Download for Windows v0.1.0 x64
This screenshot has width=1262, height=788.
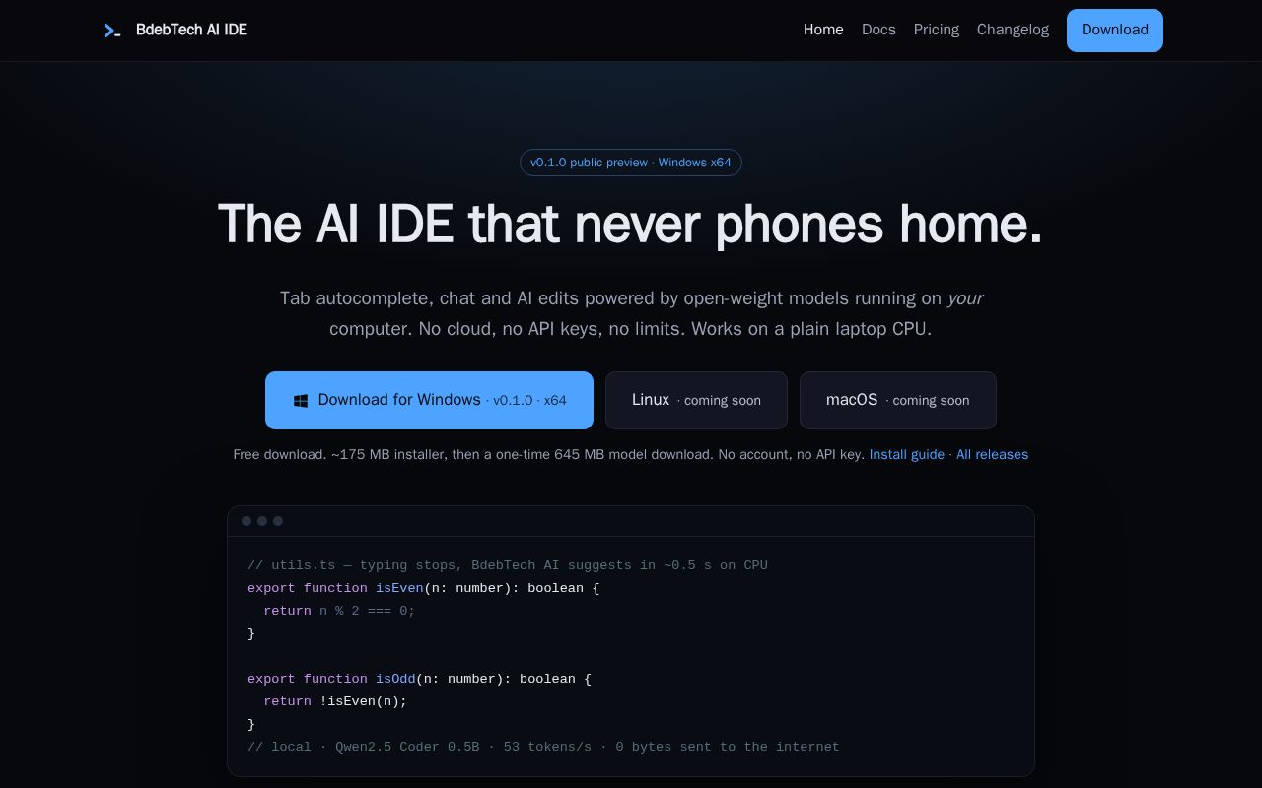point(429,400)
